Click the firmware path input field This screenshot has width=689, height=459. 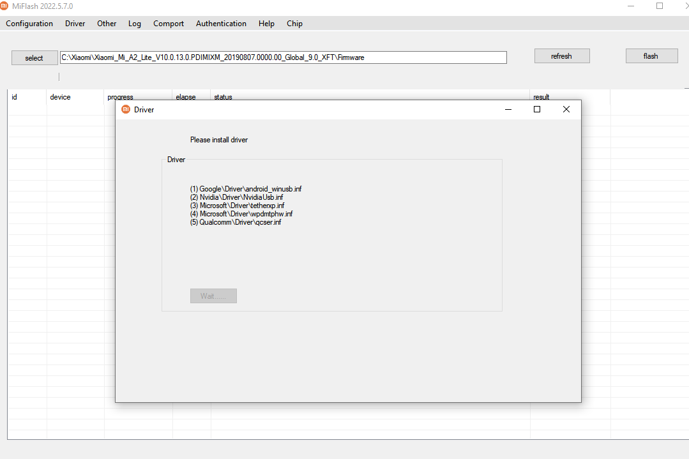(283, 57)
